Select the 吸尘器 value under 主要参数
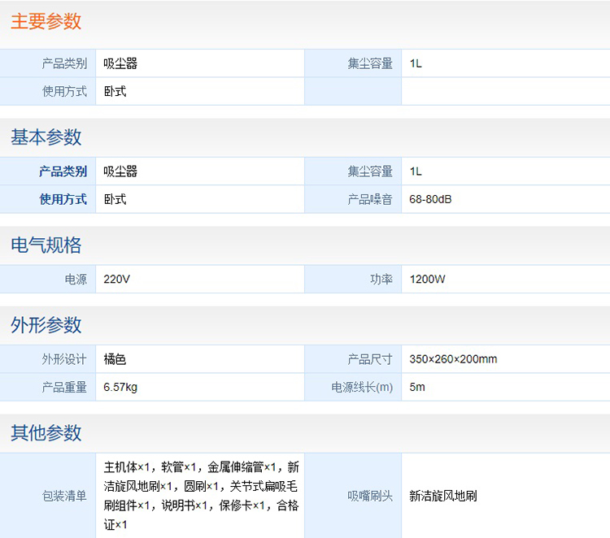610x538 pixels. [120, 63]
